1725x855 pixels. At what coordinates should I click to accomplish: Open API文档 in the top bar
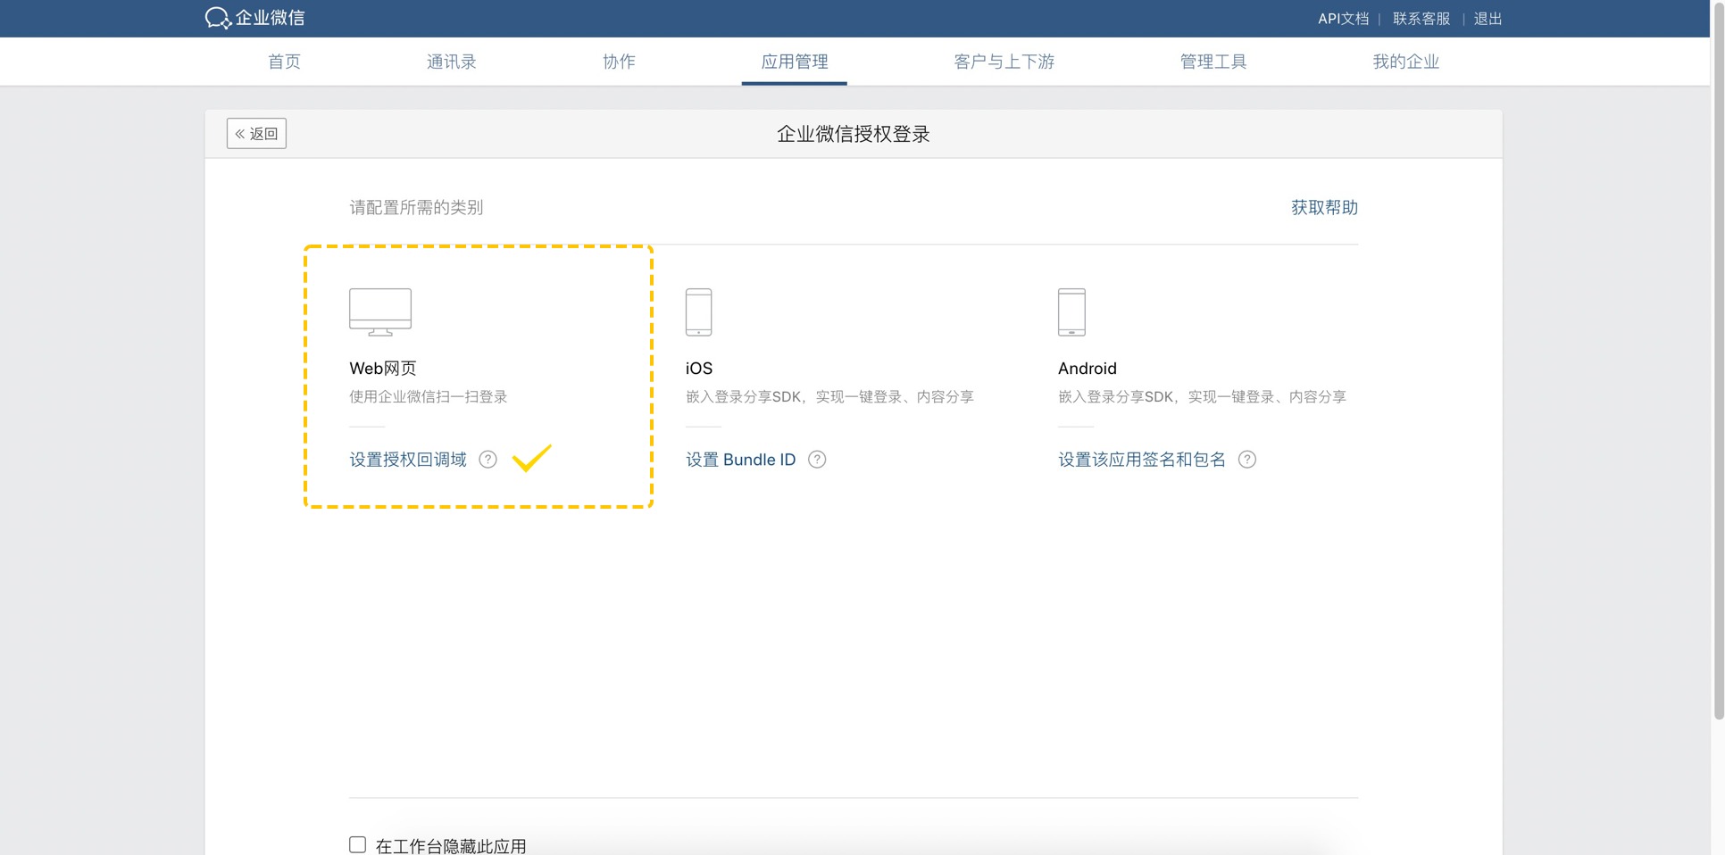[1343, 19]
